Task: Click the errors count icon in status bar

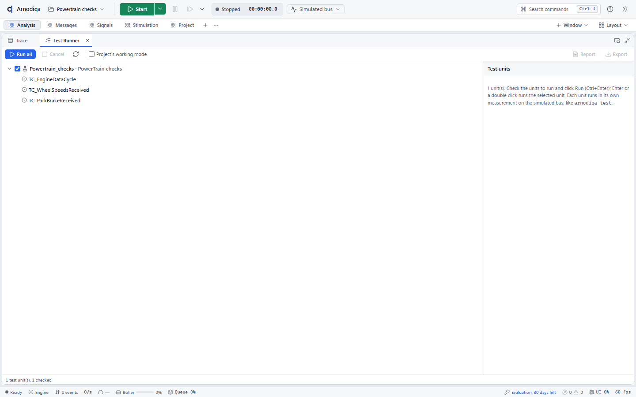Action: coord(565,392)
